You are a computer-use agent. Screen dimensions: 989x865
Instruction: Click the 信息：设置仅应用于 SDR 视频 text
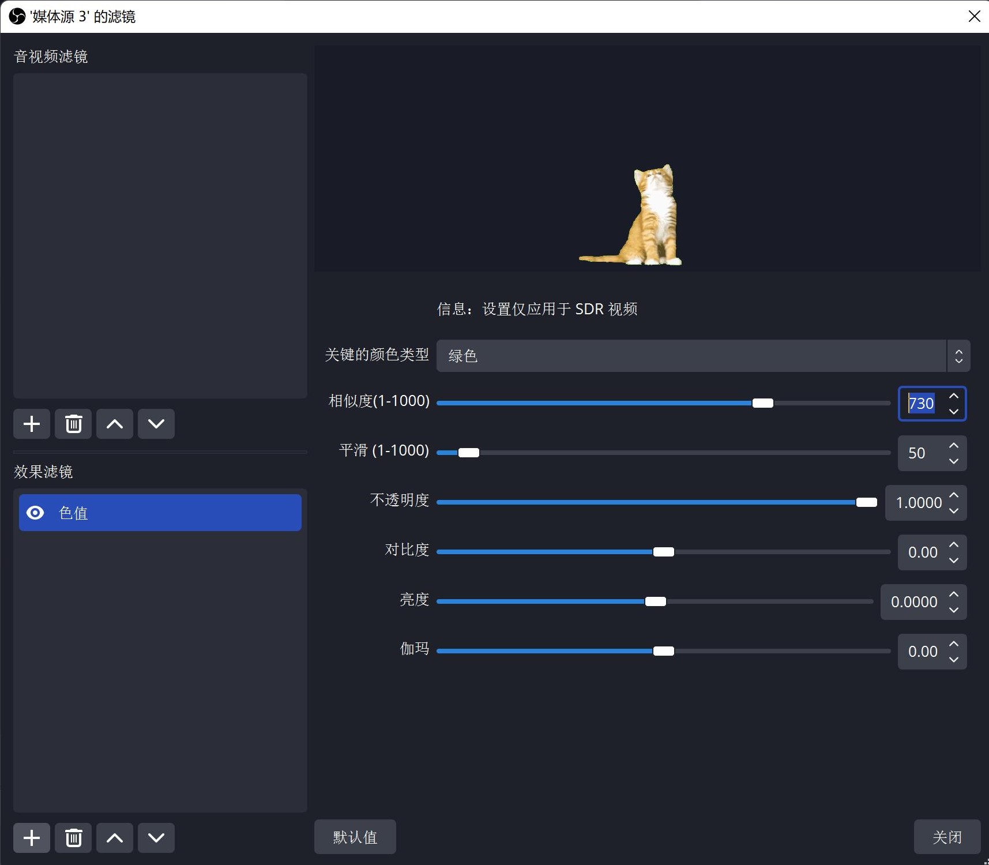537,309
